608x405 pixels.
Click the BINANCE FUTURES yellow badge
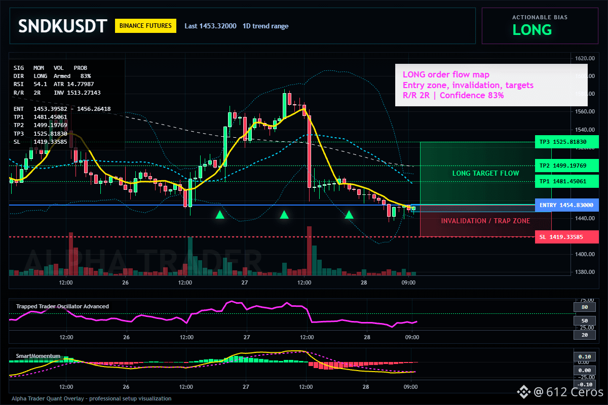[x=146, y=26]
